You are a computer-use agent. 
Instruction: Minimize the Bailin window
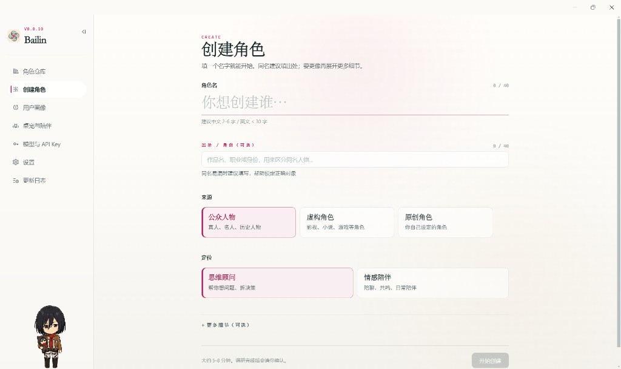point(575,7)
